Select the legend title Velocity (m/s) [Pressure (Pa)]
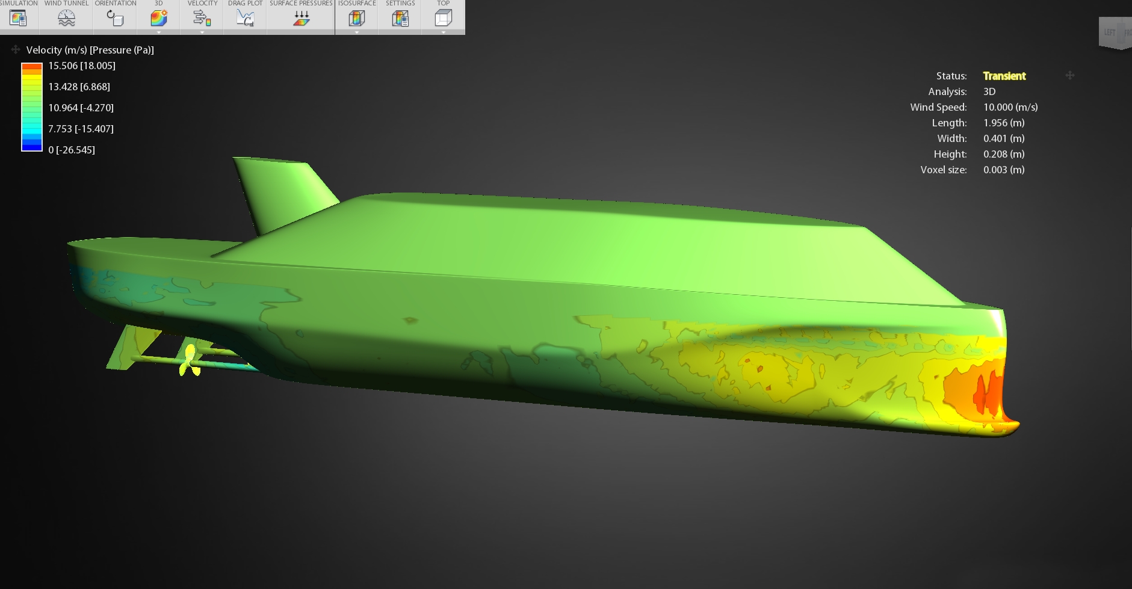This screenshot has width=1132, height=589. click(x=90, y=50)
